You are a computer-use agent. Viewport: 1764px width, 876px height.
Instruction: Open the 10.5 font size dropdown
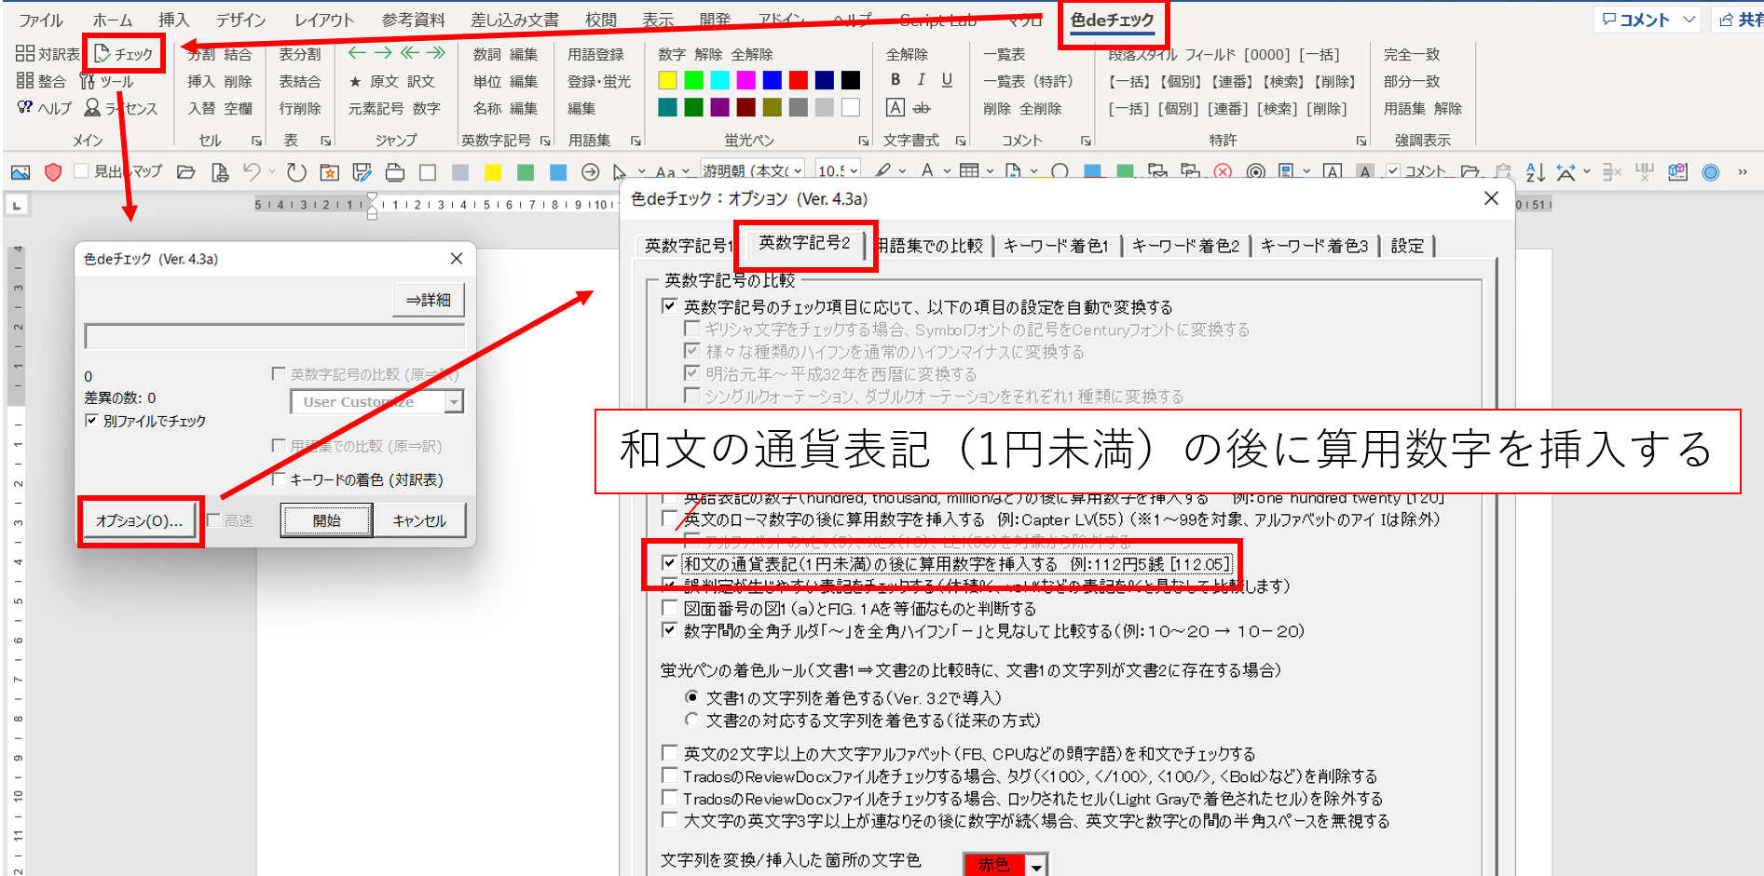pos(853,172)
